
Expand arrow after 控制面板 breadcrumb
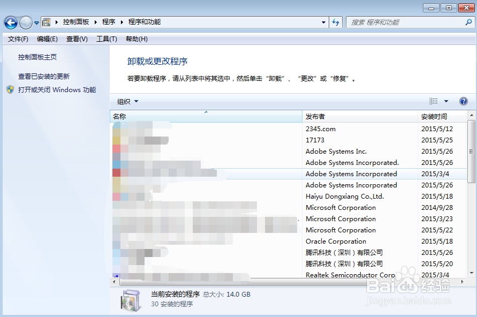pyautogui.click(x=95, y=22)
